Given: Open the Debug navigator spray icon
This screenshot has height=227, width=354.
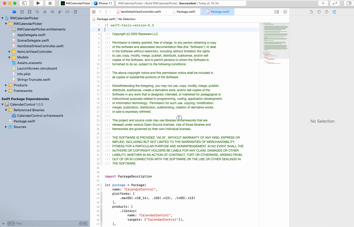Looking at the screenshot, I should pos(60,12).
